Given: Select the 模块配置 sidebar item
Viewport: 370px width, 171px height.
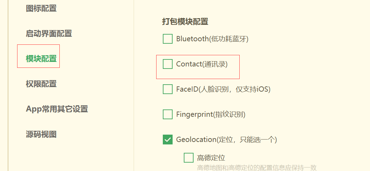Looking at the screenshot, I should tap(41, 58).
